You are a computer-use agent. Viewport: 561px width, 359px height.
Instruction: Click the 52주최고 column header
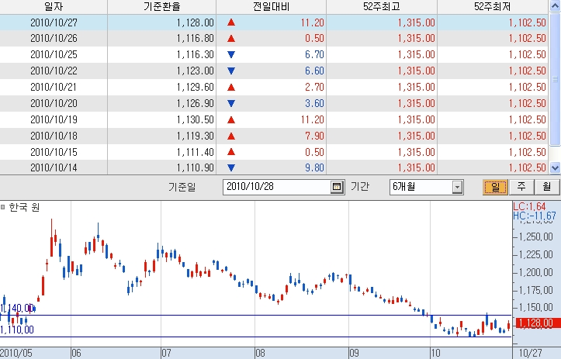[x=381, y=6]
